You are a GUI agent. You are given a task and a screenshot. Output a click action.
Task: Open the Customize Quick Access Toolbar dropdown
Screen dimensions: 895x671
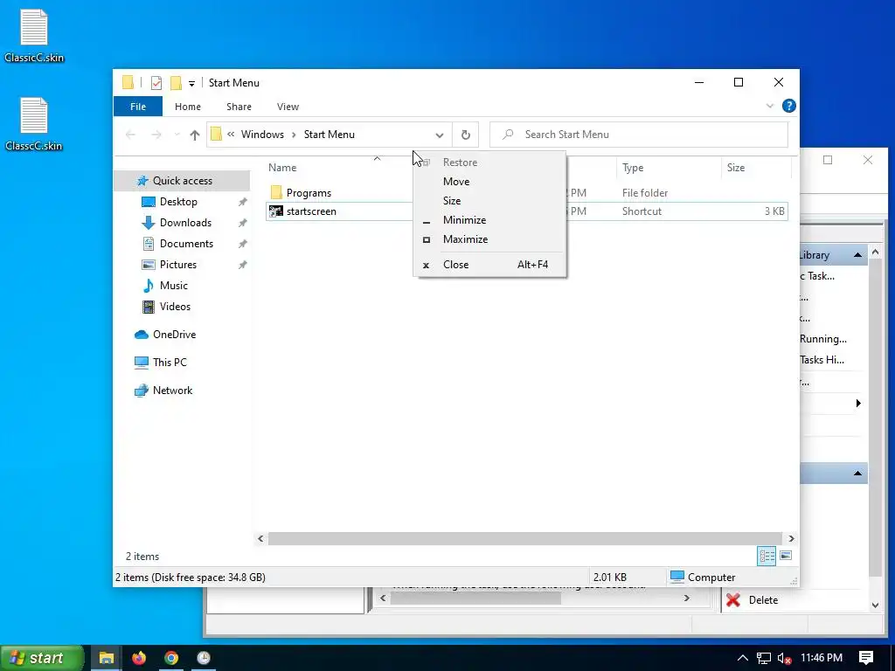coord(191,84)
